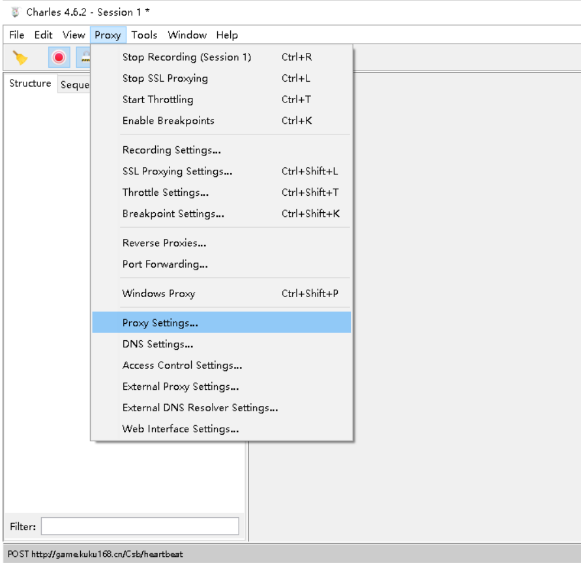The image size is (581, 568).
Task: Open Throttle Settings...
Action: tap(222, 192)
